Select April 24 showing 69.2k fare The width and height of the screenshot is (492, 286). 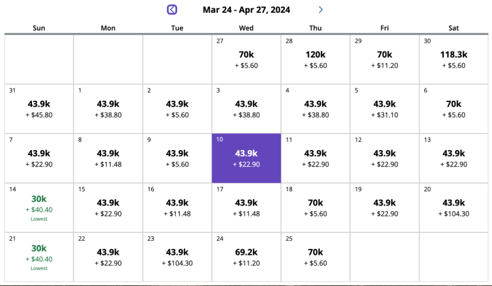coord(246,258)
